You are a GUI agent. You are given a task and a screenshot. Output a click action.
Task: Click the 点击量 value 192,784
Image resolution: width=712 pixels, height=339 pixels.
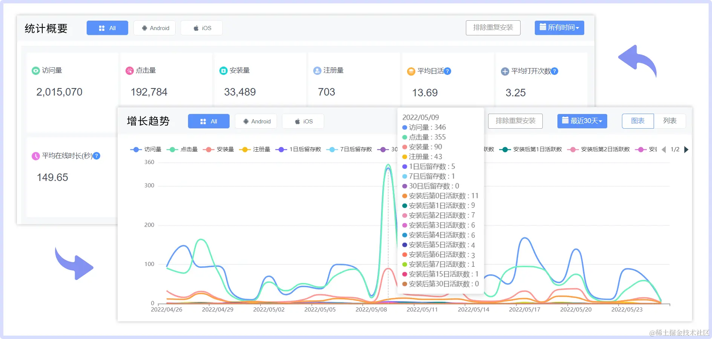pos(149,92)
